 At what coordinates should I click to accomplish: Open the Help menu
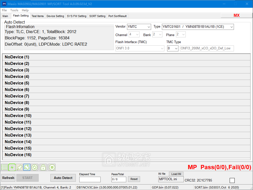pyautogui.click(x=25, y=10)
